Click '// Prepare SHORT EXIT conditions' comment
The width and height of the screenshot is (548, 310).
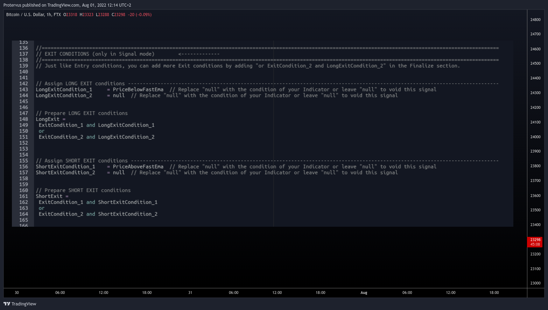click(83, 190)
